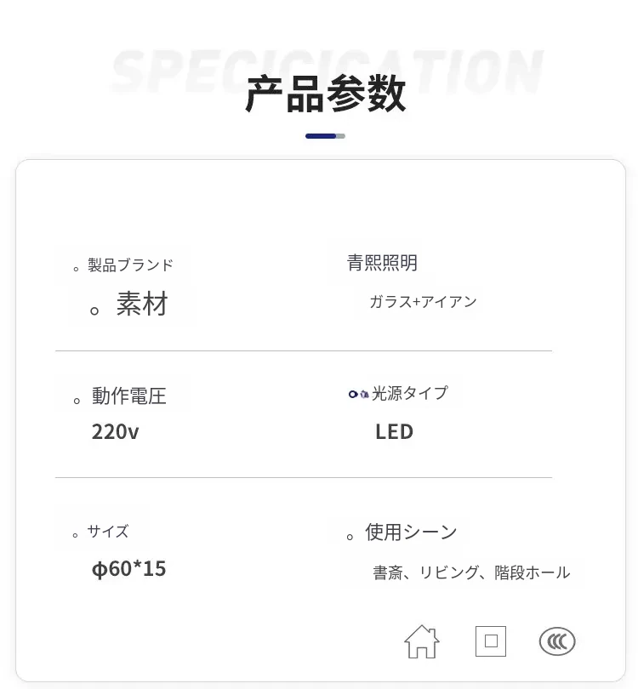This screenshot has width=638, height=689.
Task: Select the 素材 heading
Action: coord(142,305)
